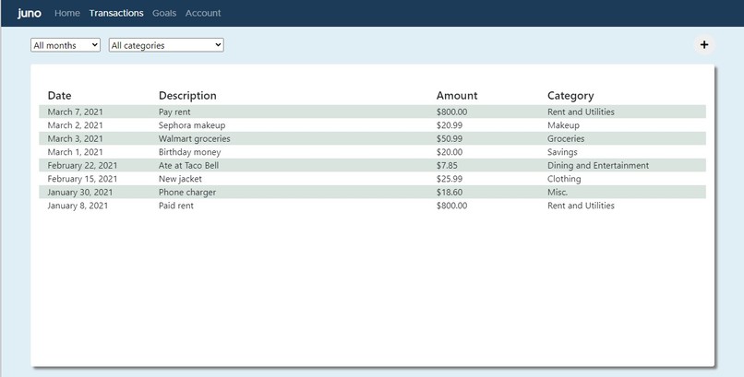The height and width of the screenshot is (377, 744).
Task: Select the February 22, 2021 date cell
Action: 82,165
